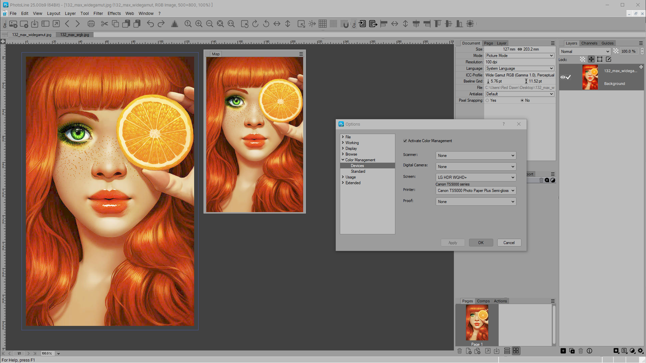Click the Options dialog help question mark

point(504,124)
